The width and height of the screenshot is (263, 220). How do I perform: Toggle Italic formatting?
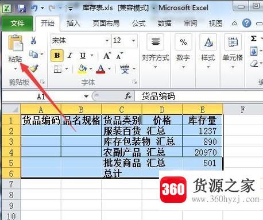point(70,56)
